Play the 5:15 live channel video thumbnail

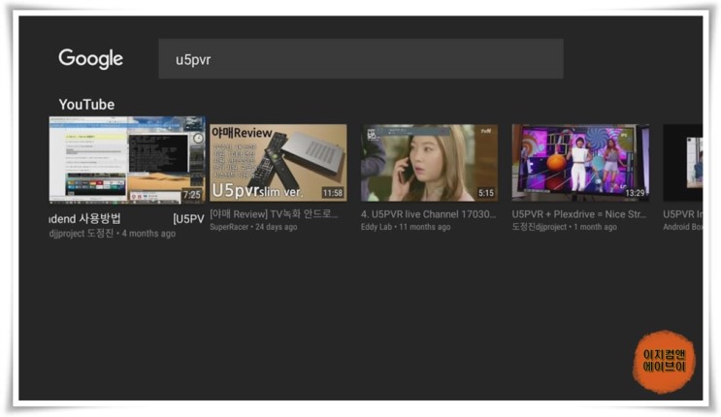(x=429, y=163)
